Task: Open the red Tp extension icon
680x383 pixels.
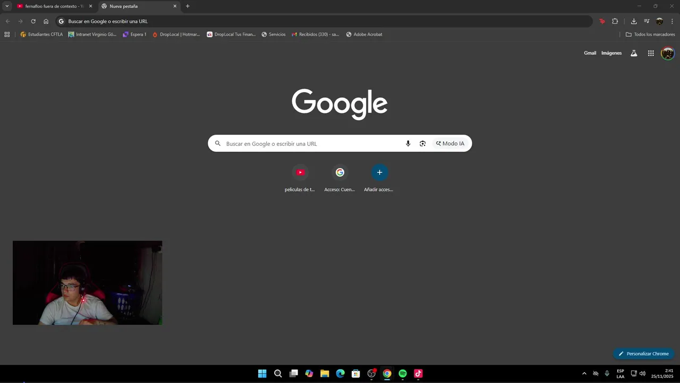Action: (x=602, y=21)
